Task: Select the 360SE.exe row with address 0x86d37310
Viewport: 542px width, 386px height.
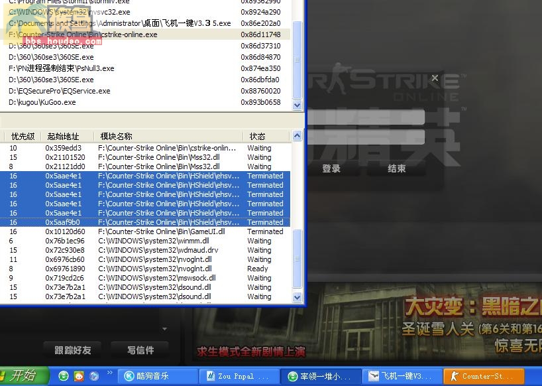Action: tap(145, 46)
